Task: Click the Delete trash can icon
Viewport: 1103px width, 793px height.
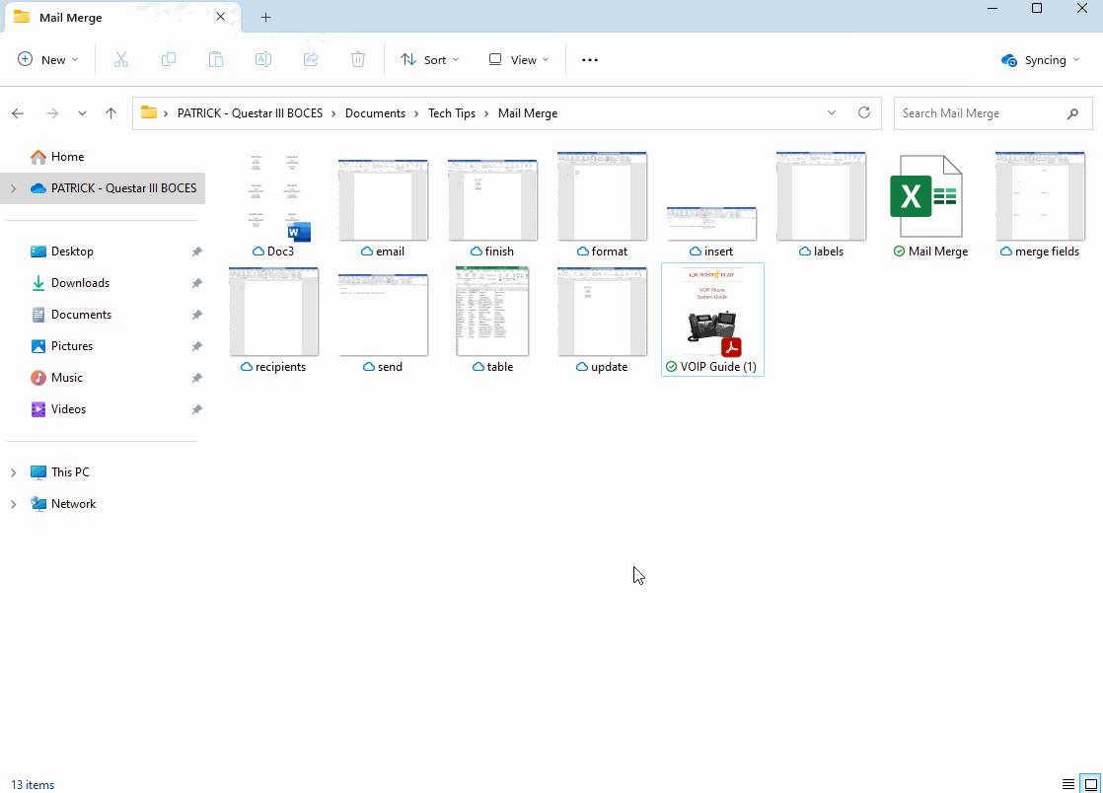Action: pos(358,60)
